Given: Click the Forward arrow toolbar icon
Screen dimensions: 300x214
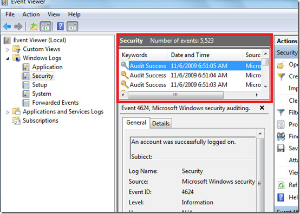Looking at the screenshot, I should [x=18, y=26].
